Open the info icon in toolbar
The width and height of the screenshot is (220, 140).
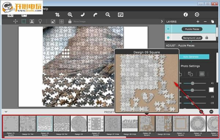(186, 14)
